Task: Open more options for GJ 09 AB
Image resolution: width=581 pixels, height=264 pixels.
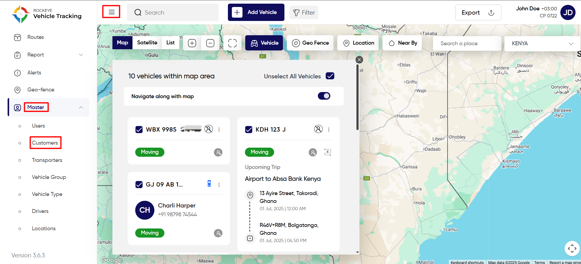Action: coord(219,185)
